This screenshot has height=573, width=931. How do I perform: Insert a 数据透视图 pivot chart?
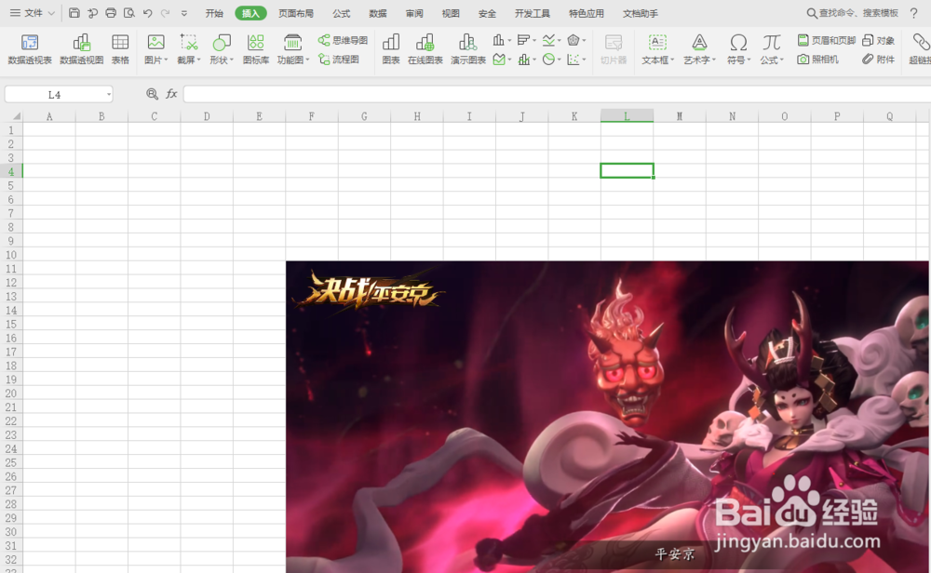click(x=81, y=48)
